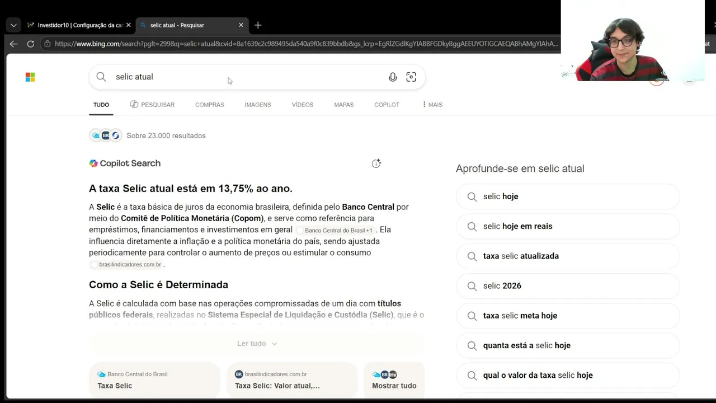Switch to the PESQUISAR tab
The width and height of the screenshot is (716, 403).
(x=152, y=105)
